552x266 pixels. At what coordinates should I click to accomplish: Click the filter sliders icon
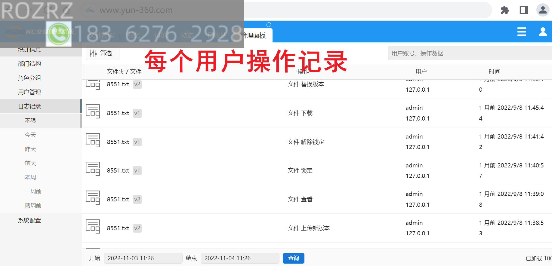93,53
